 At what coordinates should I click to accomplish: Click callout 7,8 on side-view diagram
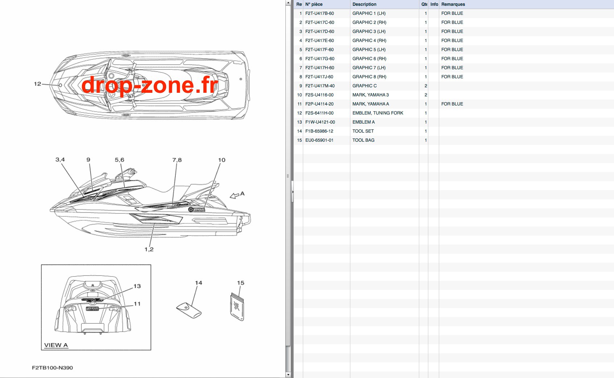click(x=177, y=160)
